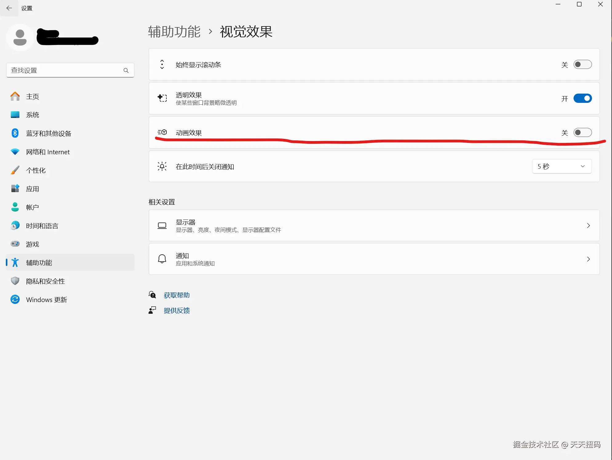Disable 透明效果 switch
The image size is (612, 460).
point(582,98)
